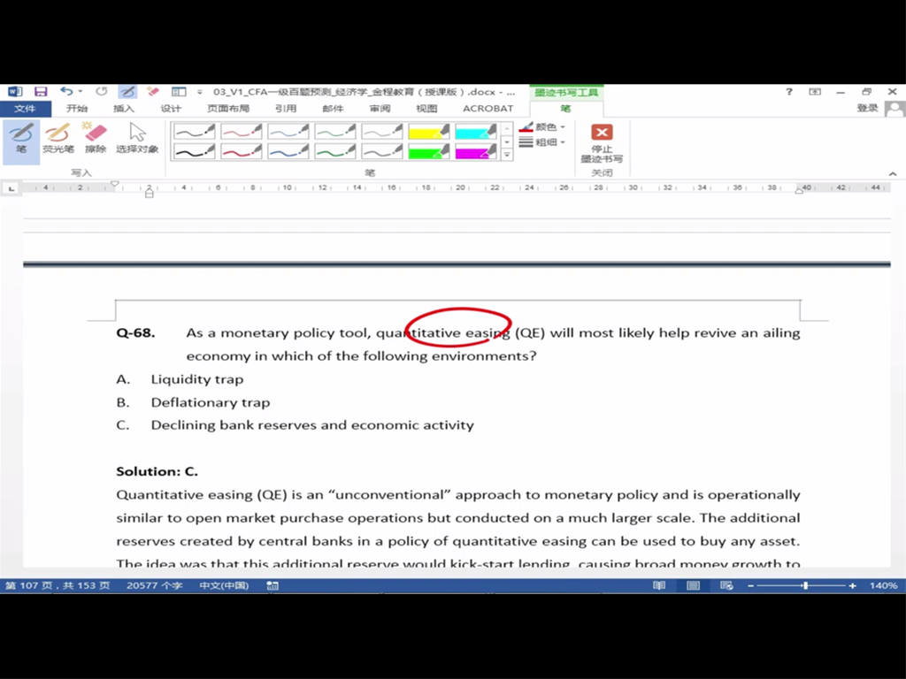The height and width of the screenshot is (679, 906).
Task: Switch to the 审阅 (Review) tab
Action: pos(380,109)
